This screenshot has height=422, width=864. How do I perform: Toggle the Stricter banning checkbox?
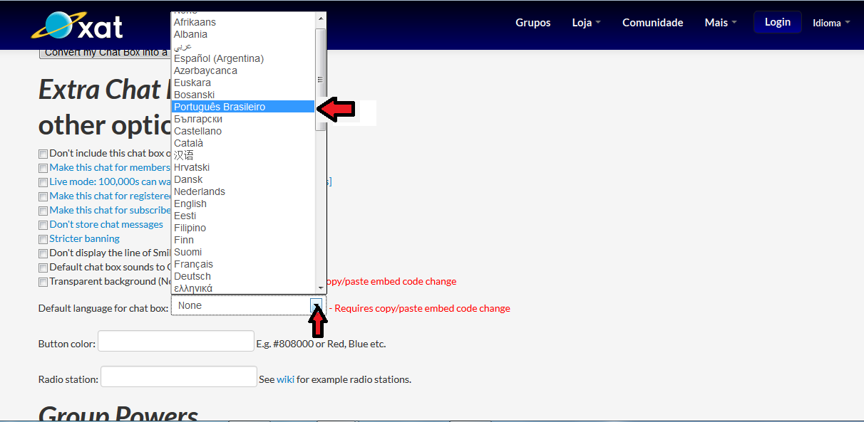click(x=43, y=239)
